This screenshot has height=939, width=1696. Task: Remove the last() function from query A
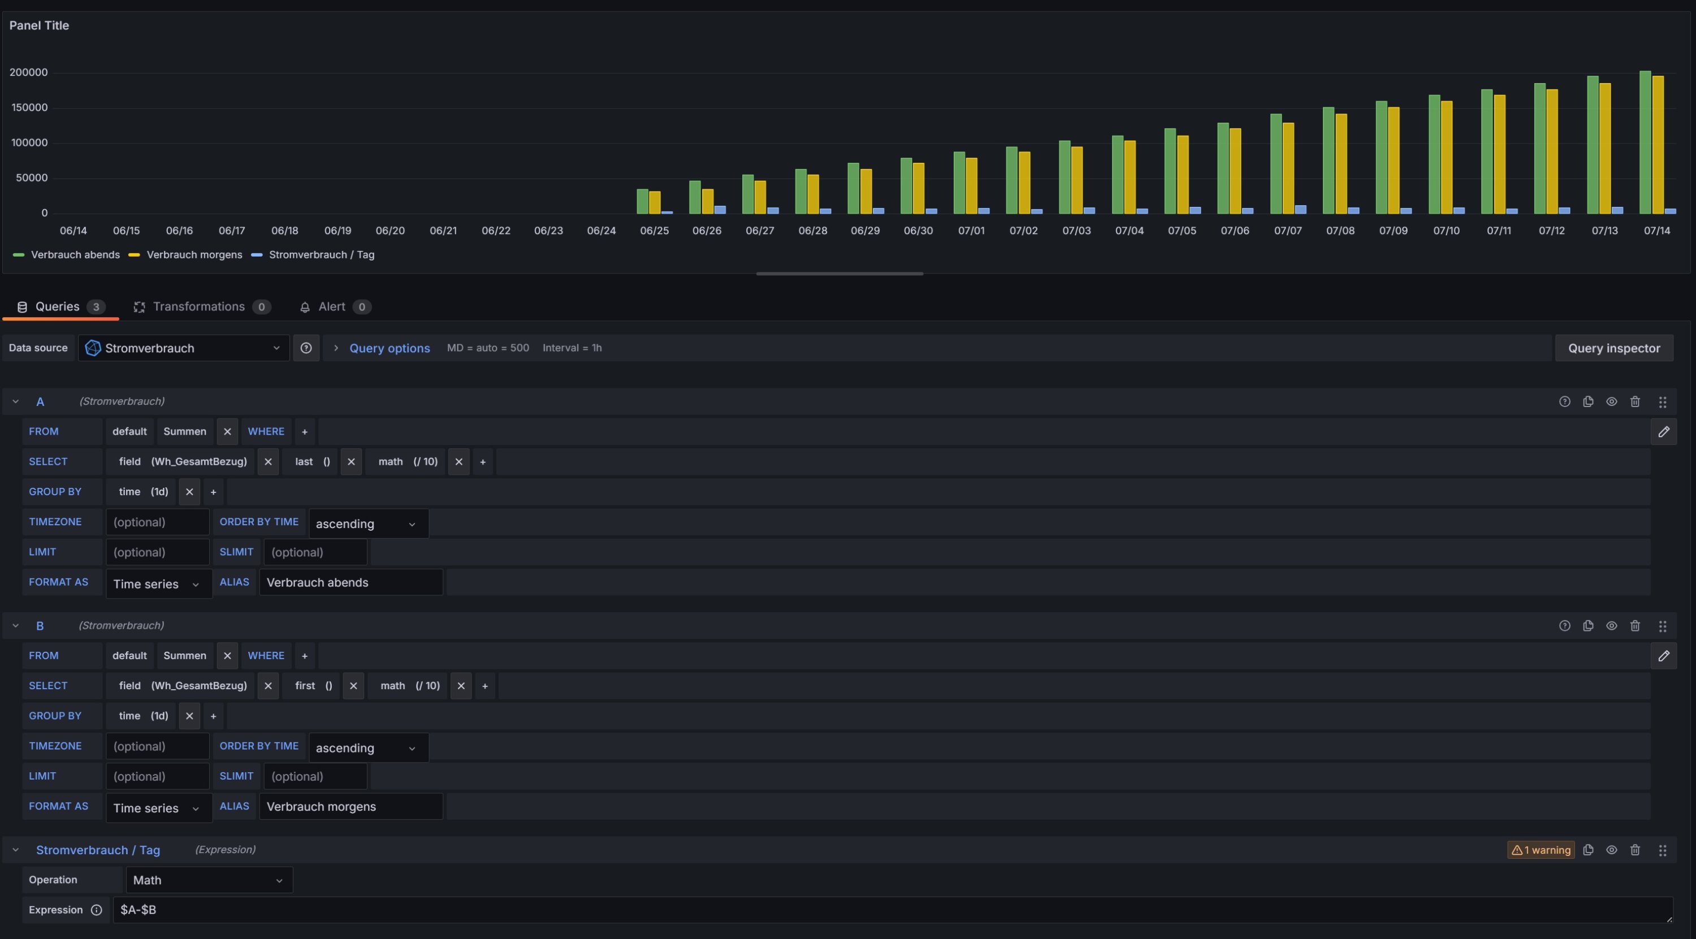point(351,462)
